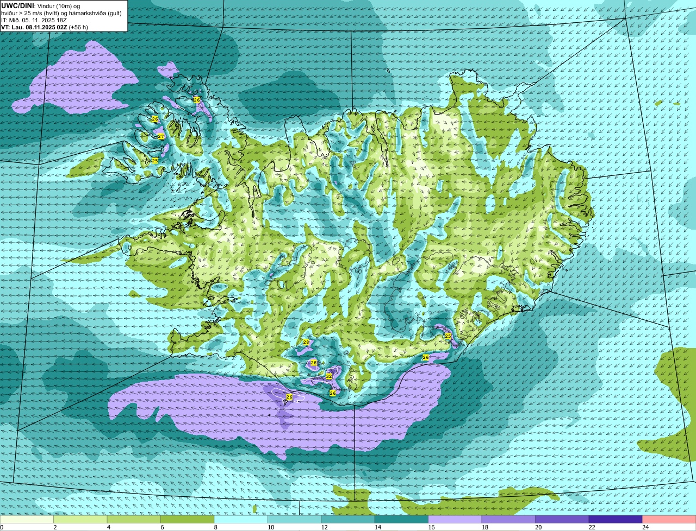Click the 12–14 m/s teal legend swatch

(348, 520)
